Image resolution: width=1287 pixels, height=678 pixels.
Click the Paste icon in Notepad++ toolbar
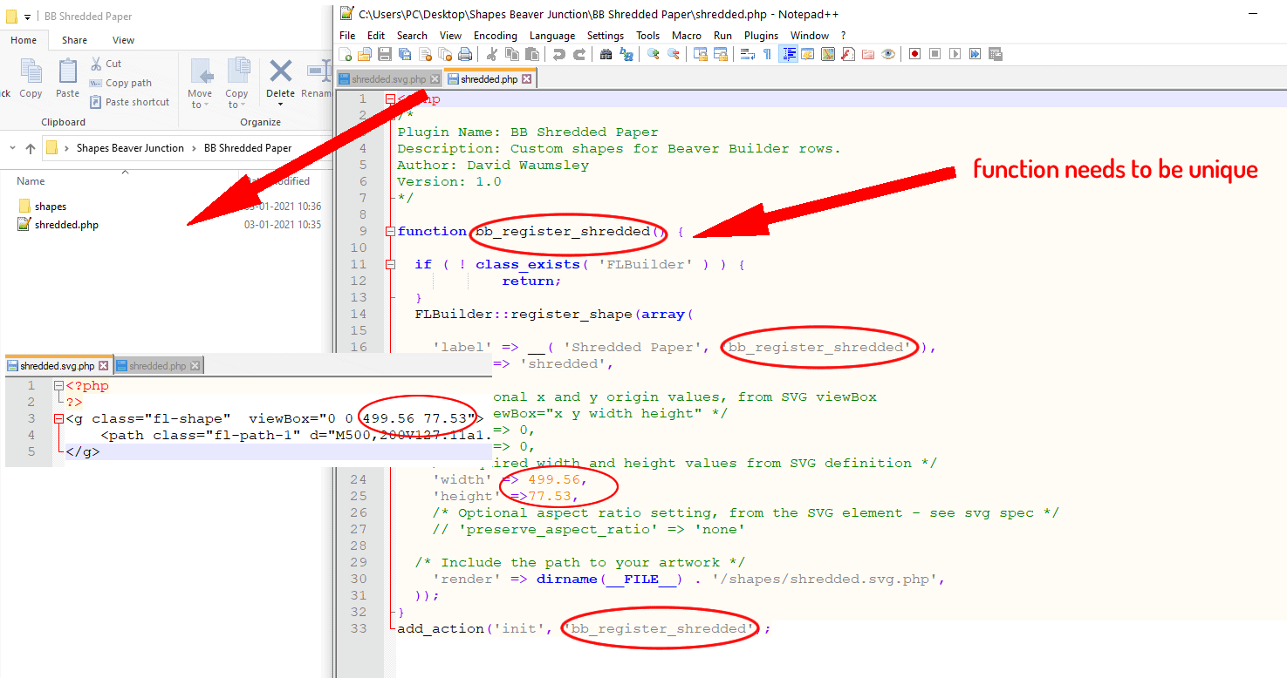[531, 54]
